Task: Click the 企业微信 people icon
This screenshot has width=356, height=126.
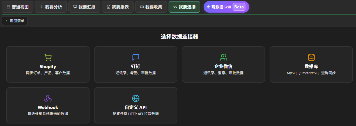Action: coord(223,57)
